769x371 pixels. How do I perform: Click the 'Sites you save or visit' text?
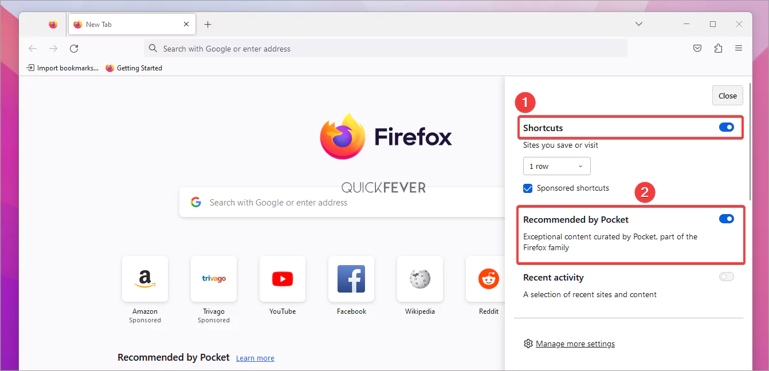click(560, 145)
